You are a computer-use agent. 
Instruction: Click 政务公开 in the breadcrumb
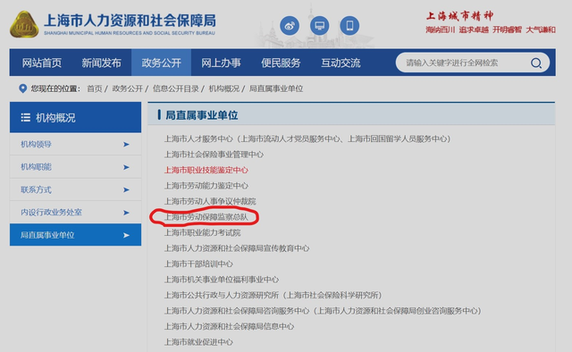pyautogui.click(x=127, y=88)
